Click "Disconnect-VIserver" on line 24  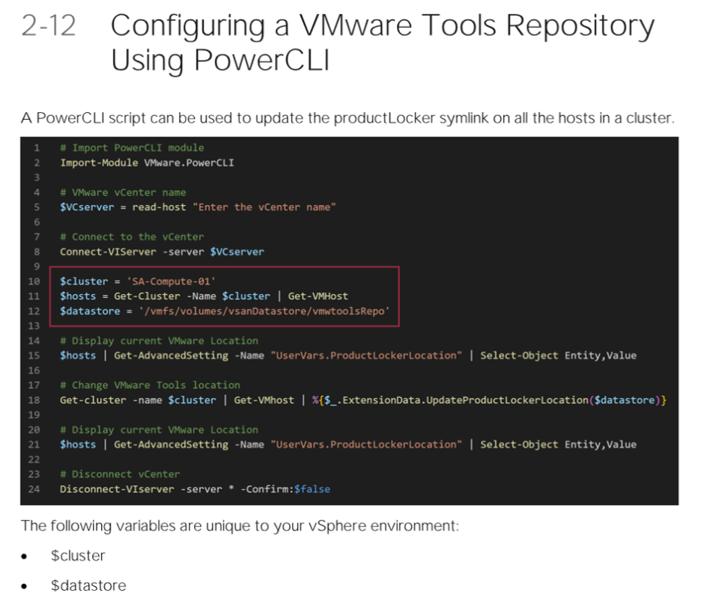117,490
